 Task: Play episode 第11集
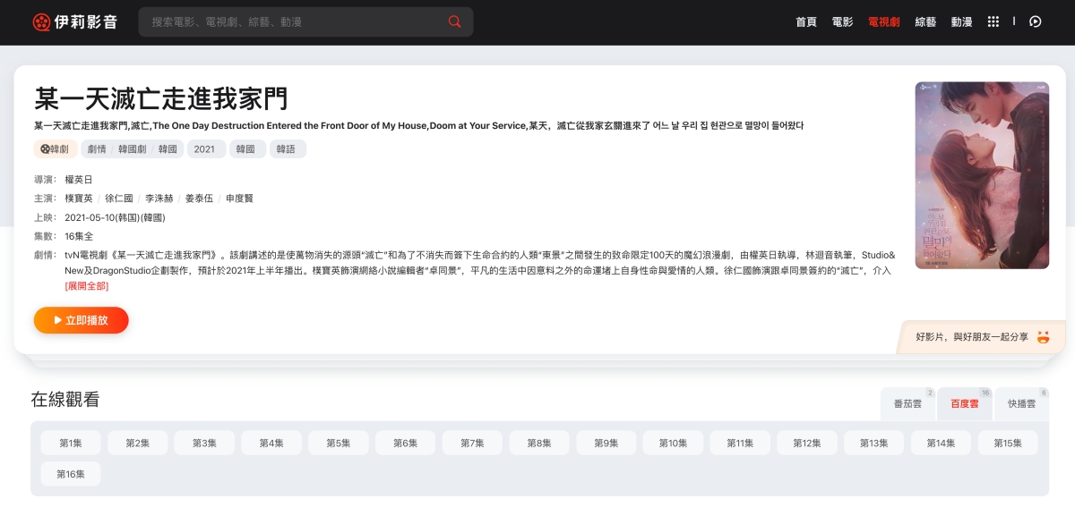740,443
